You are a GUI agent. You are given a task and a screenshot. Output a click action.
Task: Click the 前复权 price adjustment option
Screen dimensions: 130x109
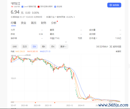118,51
